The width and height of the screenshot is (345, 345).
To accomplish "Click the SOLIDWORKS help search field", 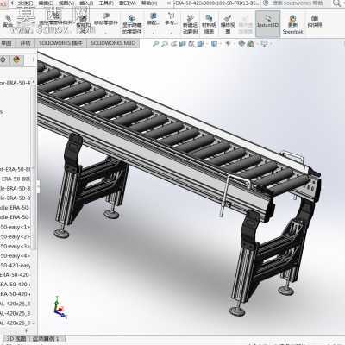I will [298, 3].
